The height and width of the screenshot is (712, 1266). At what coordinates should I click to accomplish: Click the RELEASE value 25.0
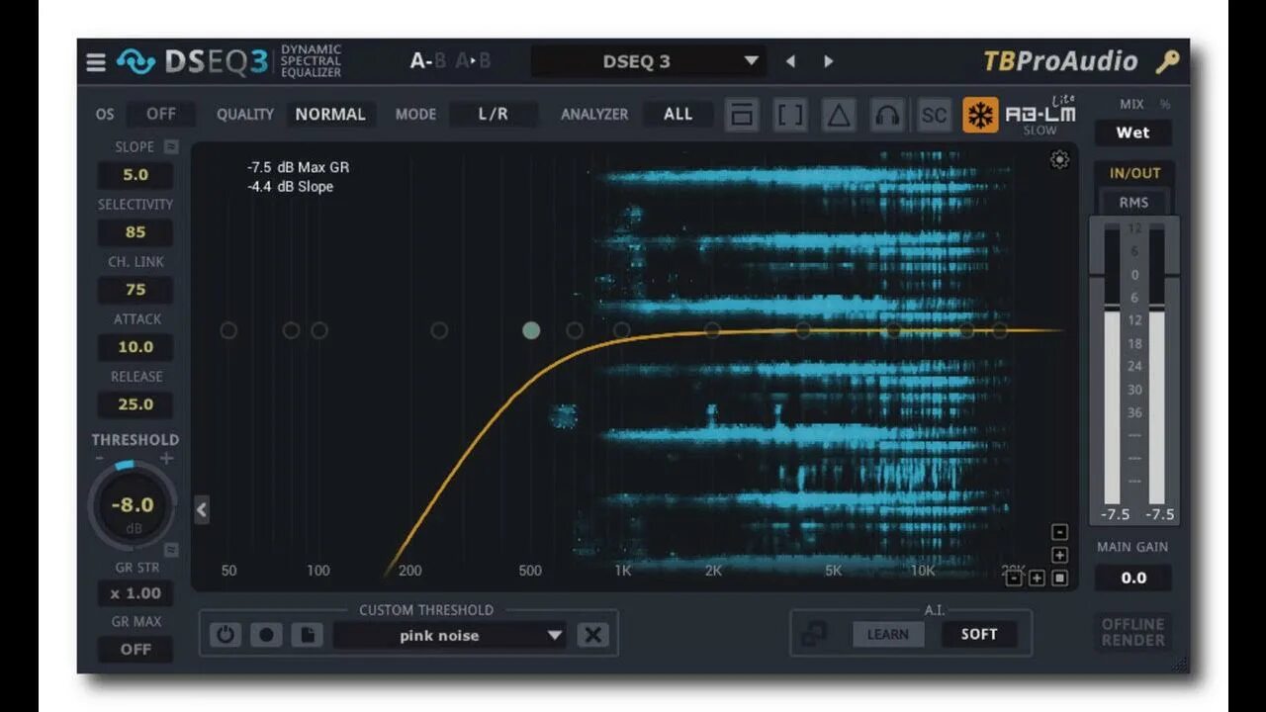[x=136, y=404]
